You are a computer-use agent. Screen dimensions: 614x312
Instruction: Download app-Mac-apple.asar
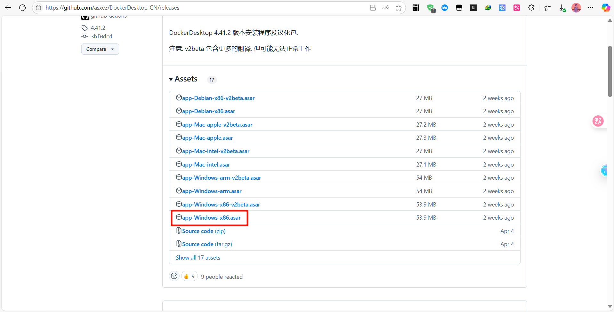click(207, 137)
